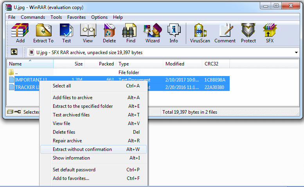Click the '22A30380' CRC32 value
The image size is (304, 187).
(x=214, y=87)
